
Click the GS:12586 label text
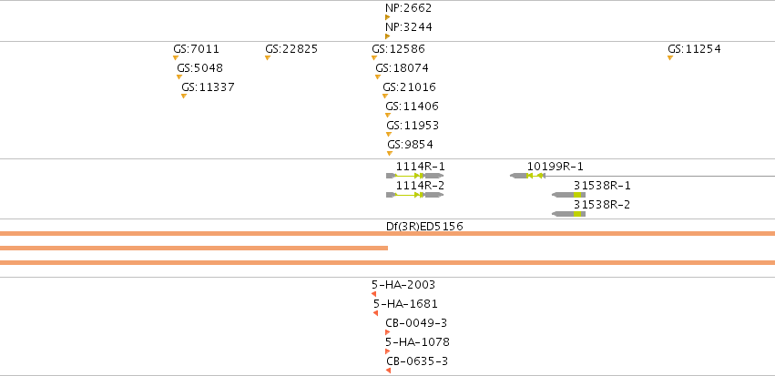[x=398, y=49]
